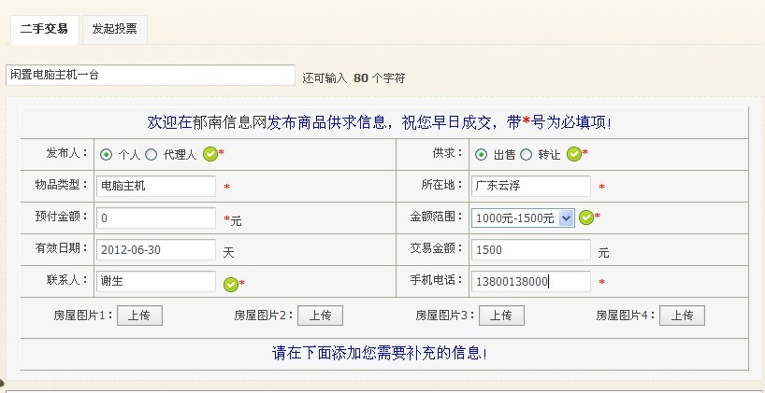This screenshot has height=393, width=765.
Task: Focus the 物品类型 field with 电脑主机
Action: [156, 186]
